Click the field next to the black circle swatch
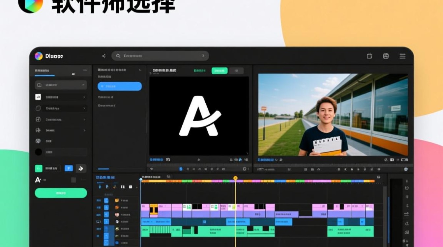 pos(66,152)
